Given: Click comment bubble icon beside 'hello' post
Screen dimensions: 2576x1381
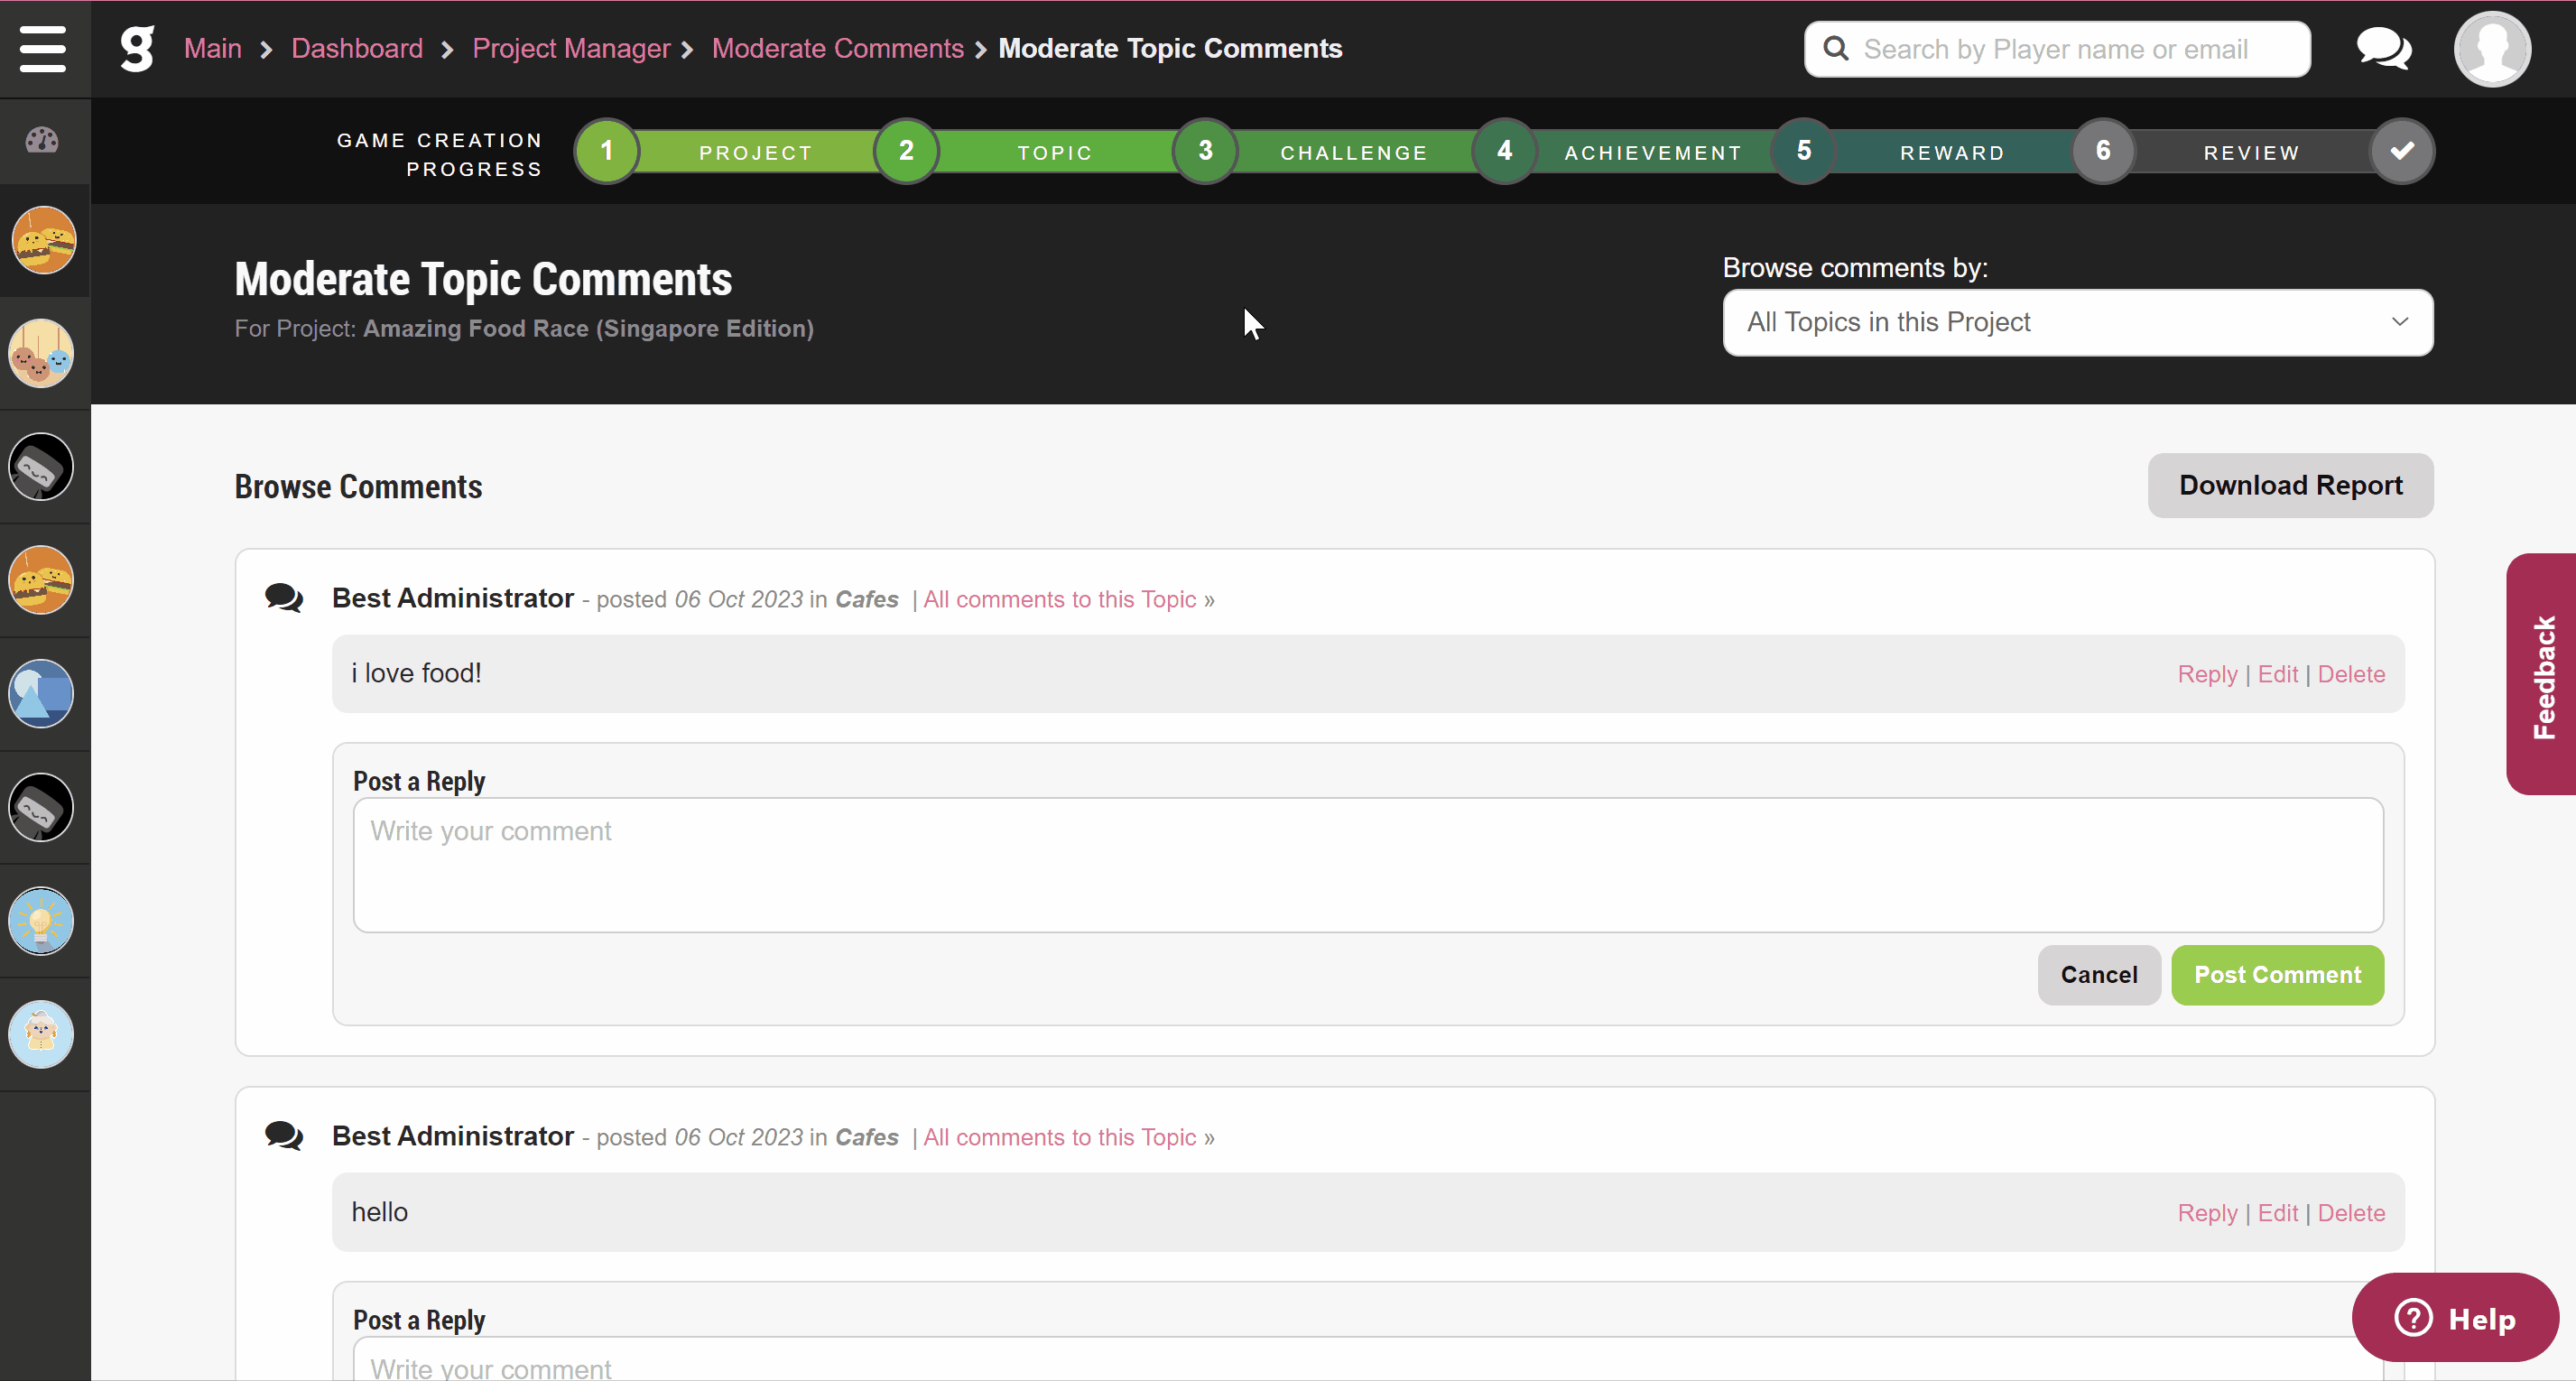Looking at the screenshot, I should pos(284,1136).
